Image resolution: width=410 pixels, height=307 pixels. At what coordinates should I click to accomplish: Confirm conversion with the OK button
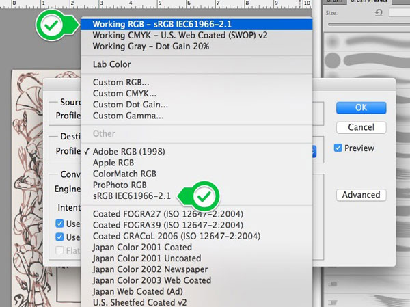tap(361, 107)
